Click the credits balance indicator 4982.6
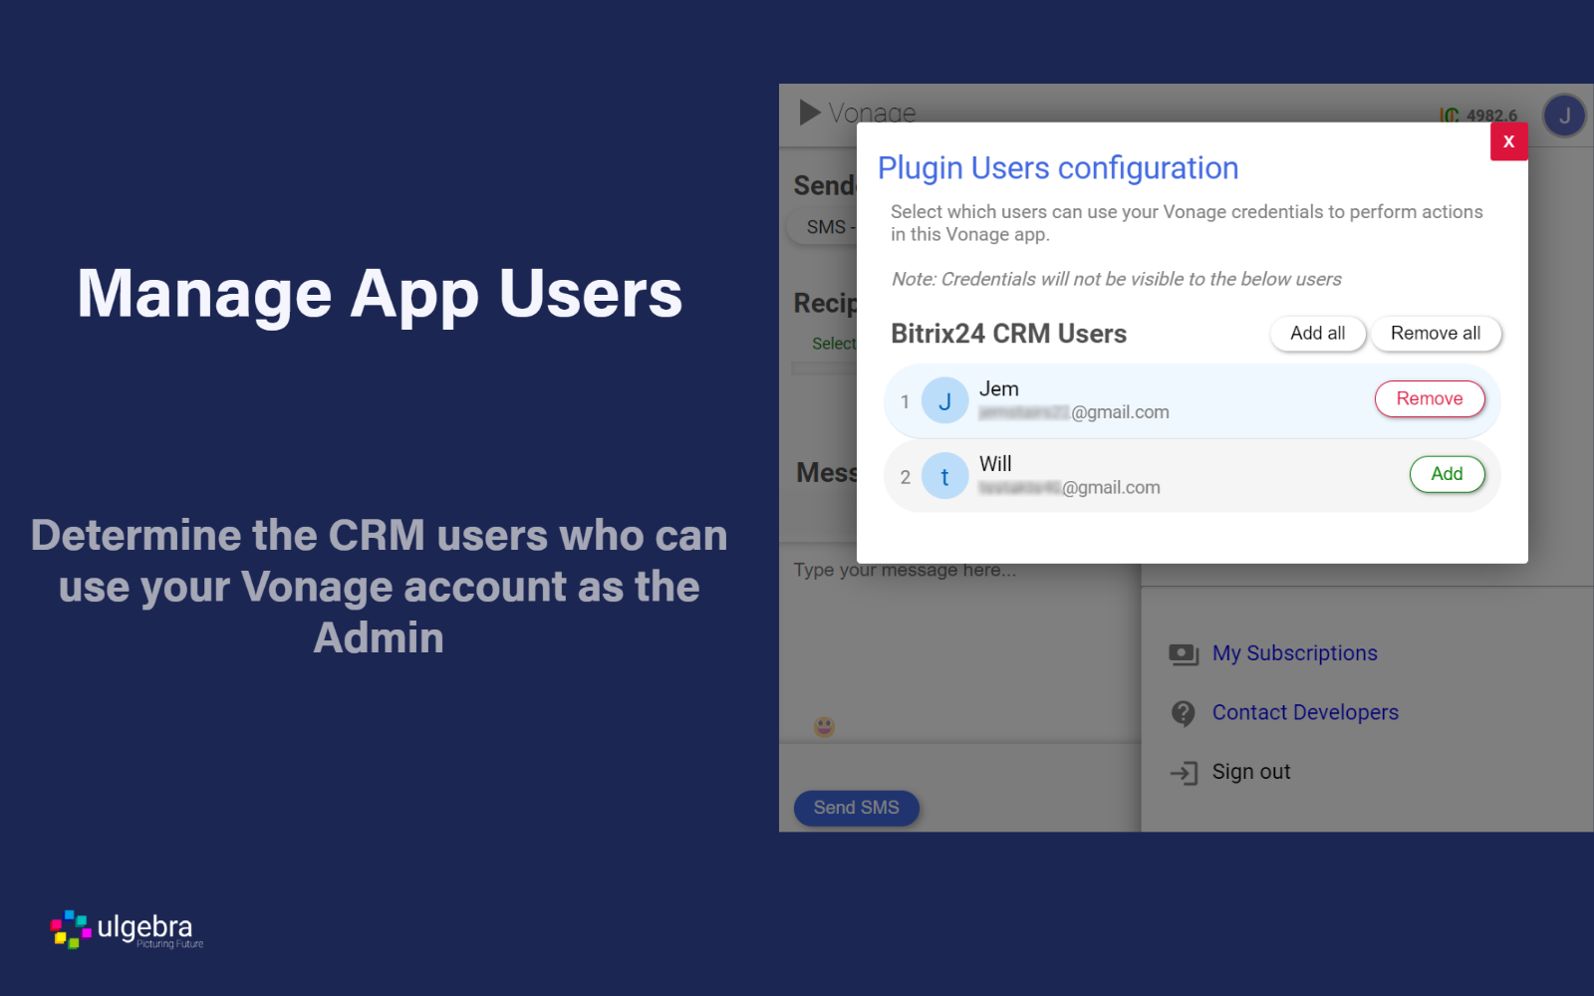This screenshot has width=1594, height=996. pyautogui.click(x=1478, y=116)
